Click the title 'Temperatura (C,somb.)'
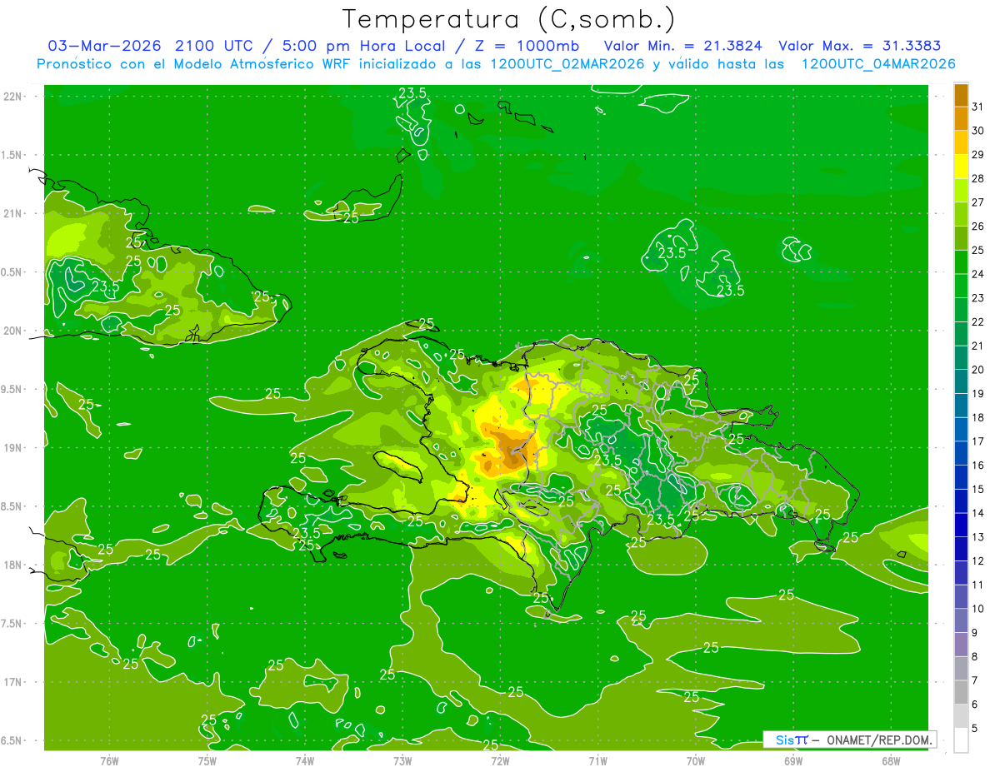Image resolution: width=1000 pixels, height=772 pixels. 510,19
